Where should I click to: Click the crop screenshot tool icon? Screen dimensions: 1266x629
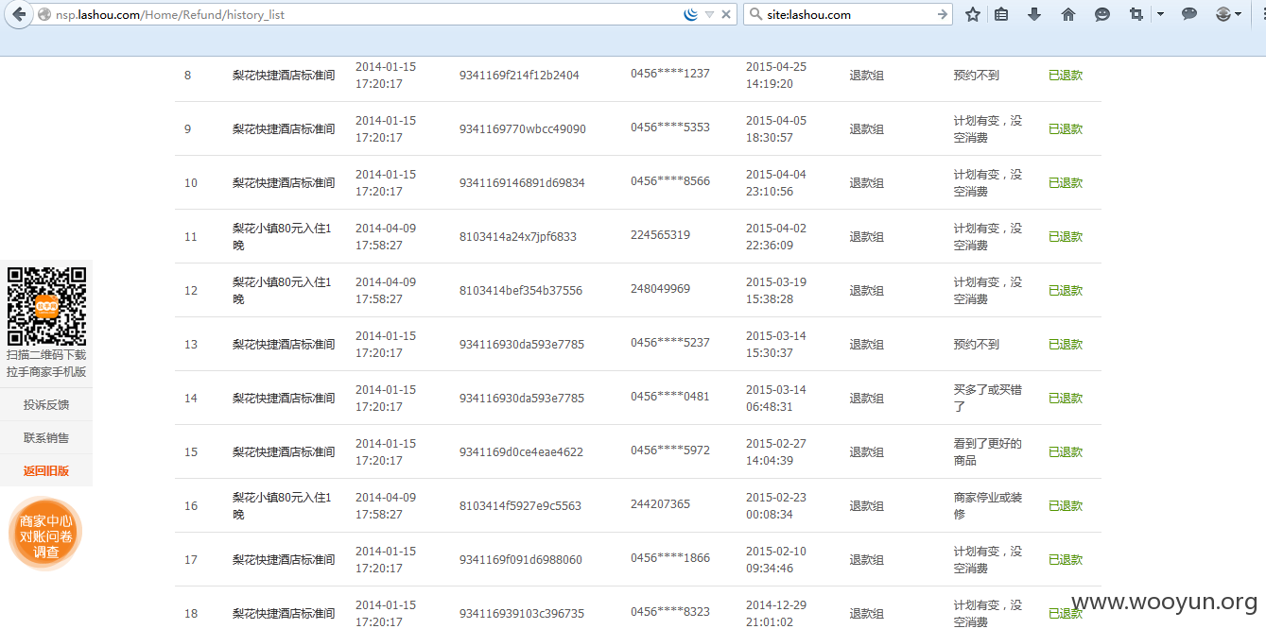(x=1136, y=14)
